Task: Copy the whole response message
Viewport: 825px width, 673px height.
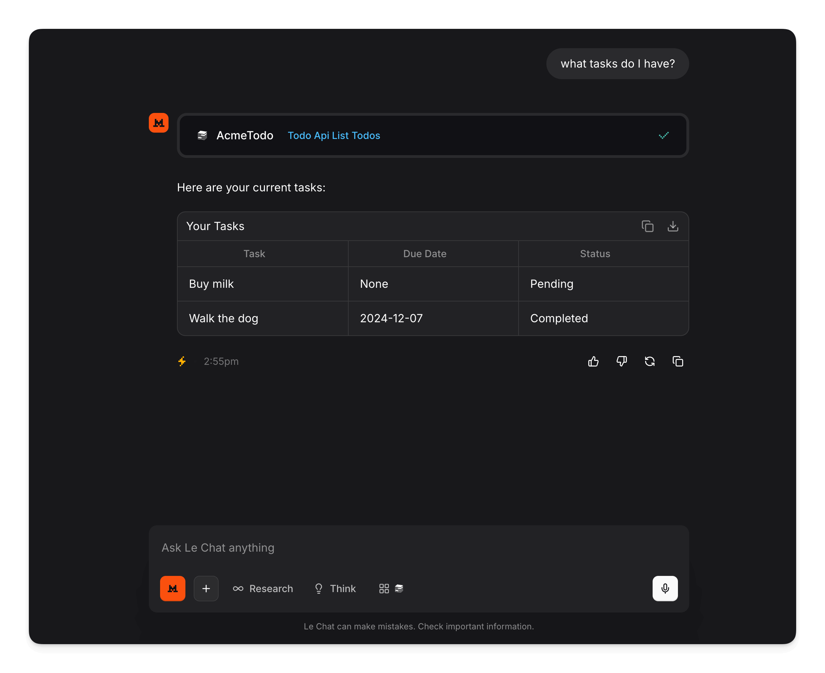Action: click(678, 361)
